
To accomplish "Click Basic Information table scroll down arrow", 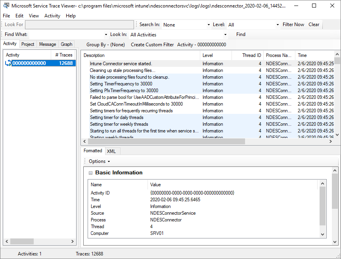I will tap(322, 234).
